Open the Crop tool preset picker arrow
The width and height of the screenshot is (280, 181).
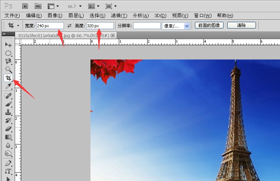pos(18,26)
